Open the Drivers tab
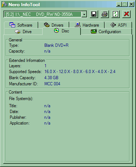Viewport: 136px width, 167px height. [54, 25]
